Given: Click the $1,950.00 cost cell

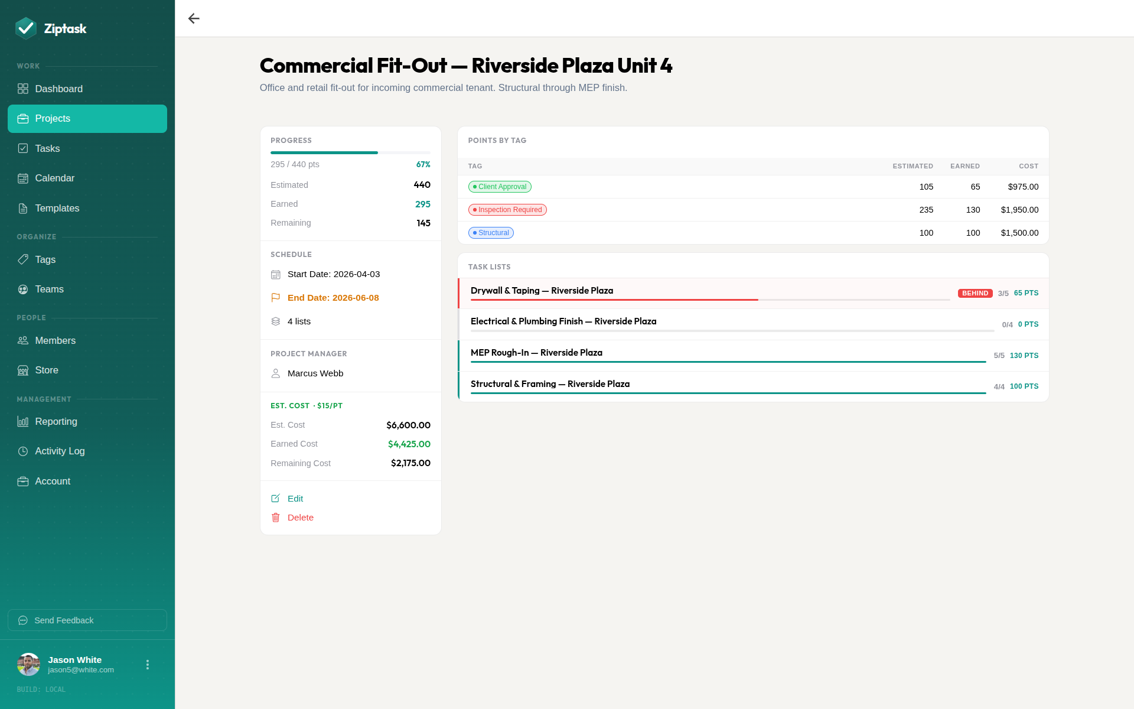Looking at the screenshot, I should (1019, 210).
